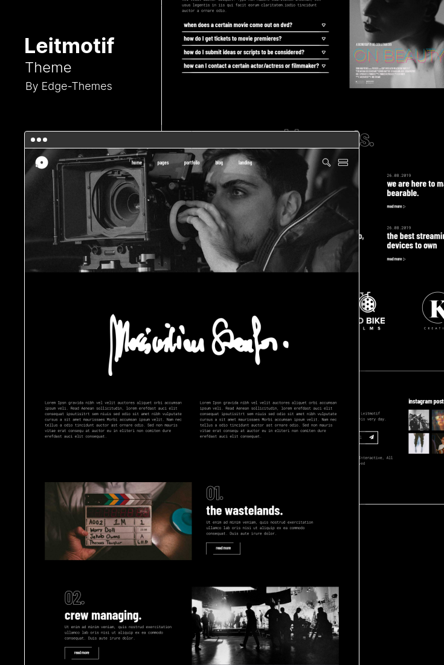Viewport: 444px width, 665px height.
Task: Open the bottom-left instagram post thumbnail
Action: 419,443
